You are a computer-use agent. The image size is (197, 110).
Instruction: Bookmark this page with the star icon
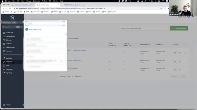coord(164,9)
